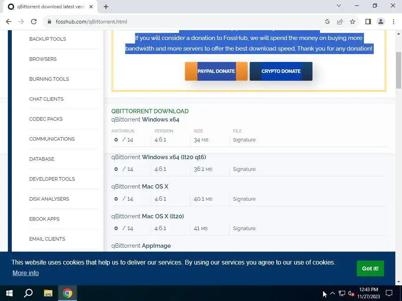Screen dimensions: 402x301
Task: Open Signature for Mac OS X 40.1 MB
Action: click(244, 199)
